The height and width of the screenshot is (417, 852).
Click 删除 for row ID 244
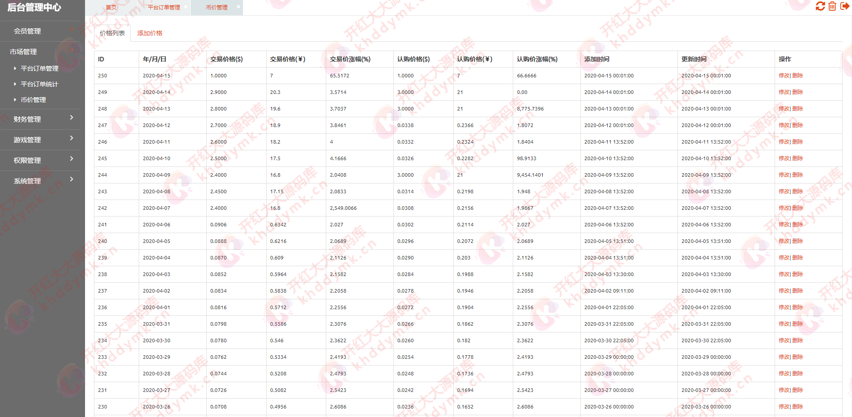[797, 175]
